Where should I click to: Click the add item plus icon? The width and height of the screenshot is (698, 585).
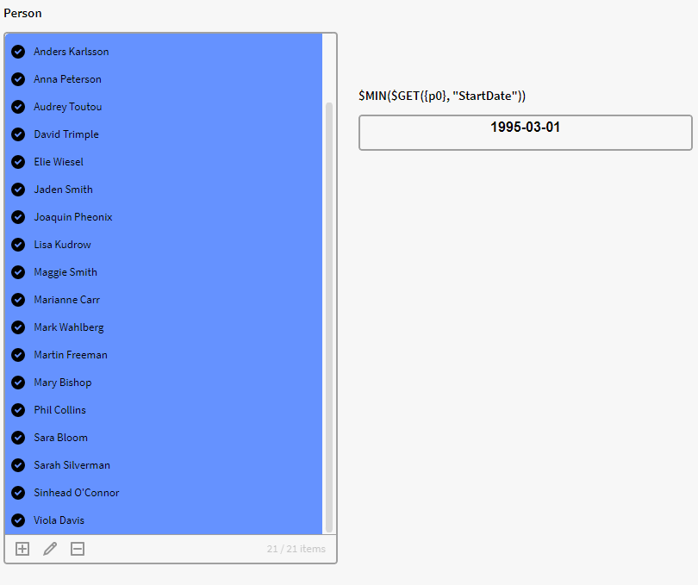point(22,549)
